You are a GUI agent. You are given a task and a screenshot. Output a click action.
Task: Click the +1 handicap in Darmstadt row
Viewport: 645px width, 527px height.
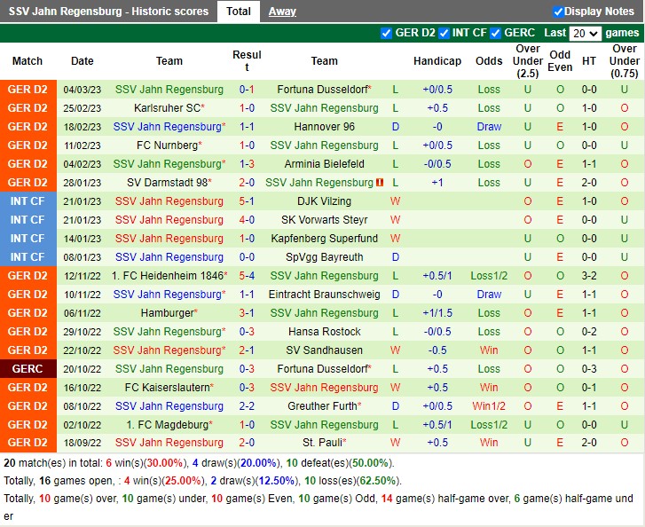(437, 182)
